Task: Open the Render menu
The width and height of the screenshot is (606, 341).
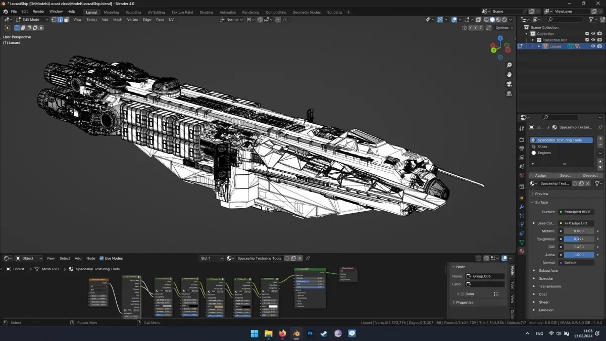Action: (38, 12)
